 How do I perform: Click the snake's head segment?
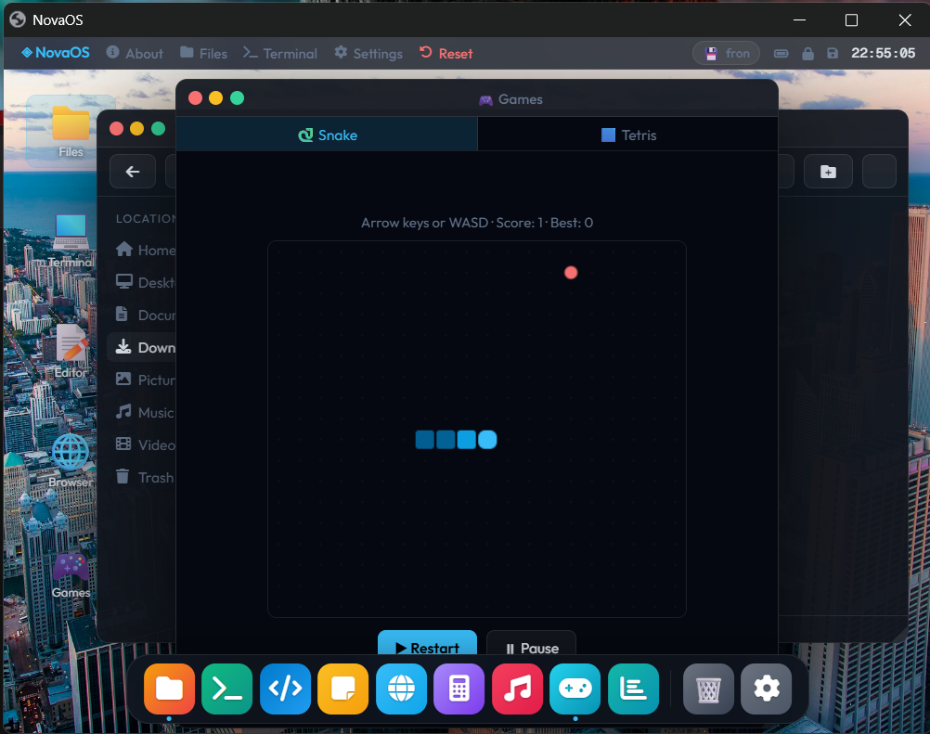(487, 440)
